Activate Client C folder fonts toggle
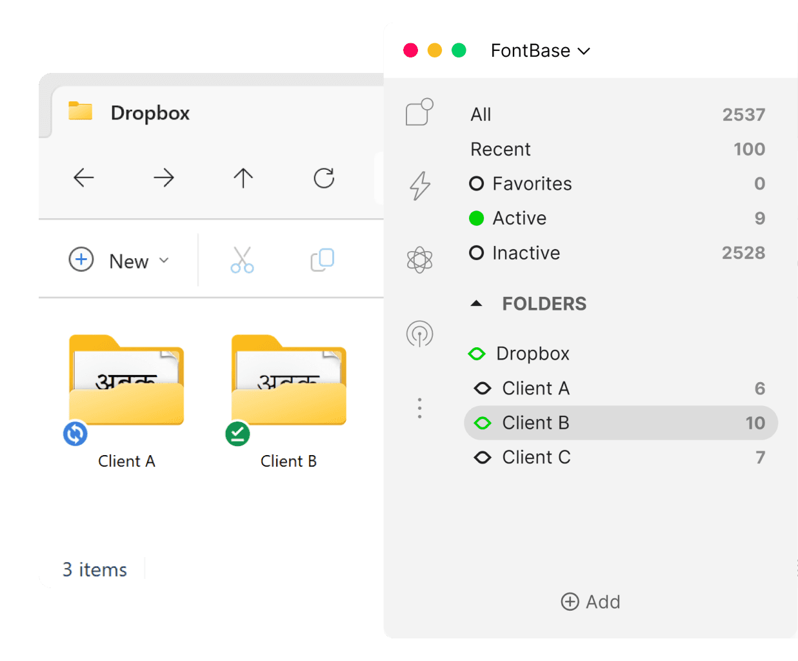The image size is (798, 661). pyautogui.click(x=483, y=457)
